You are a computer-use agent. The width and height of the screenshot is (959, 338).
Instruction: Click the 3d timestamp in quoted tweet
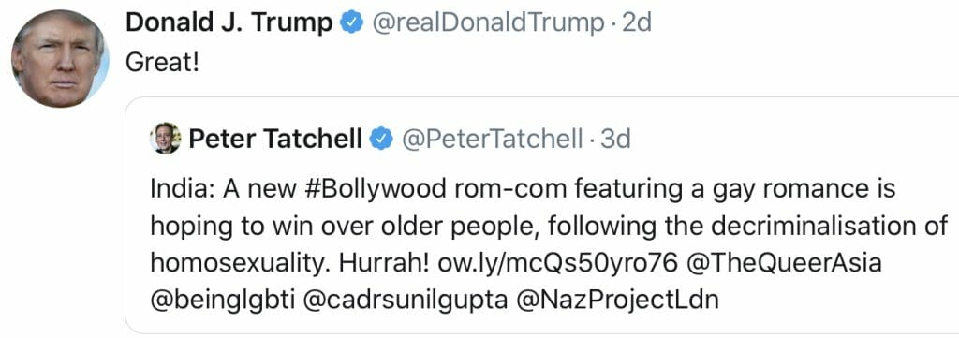point(615,140)
